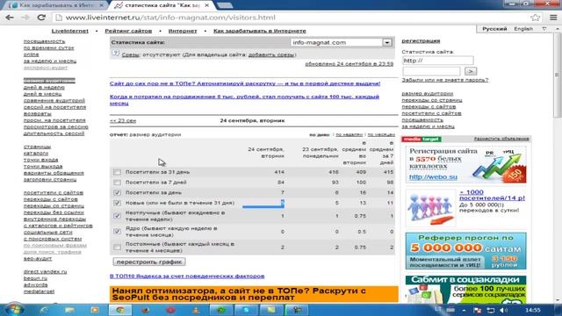This screenshot has height=316, width=562.
Task: Open the Windows Start menu
Action: click(x=14, y=310)
